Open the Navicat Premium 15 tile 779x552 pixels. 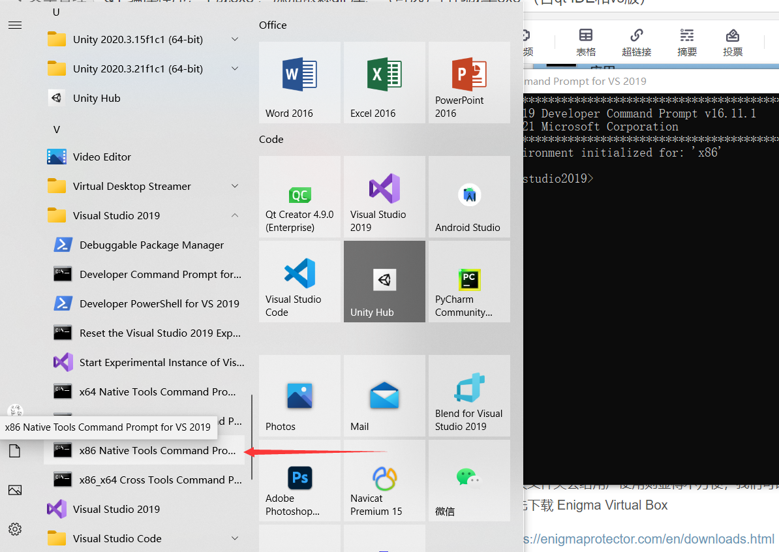[384, 480]
